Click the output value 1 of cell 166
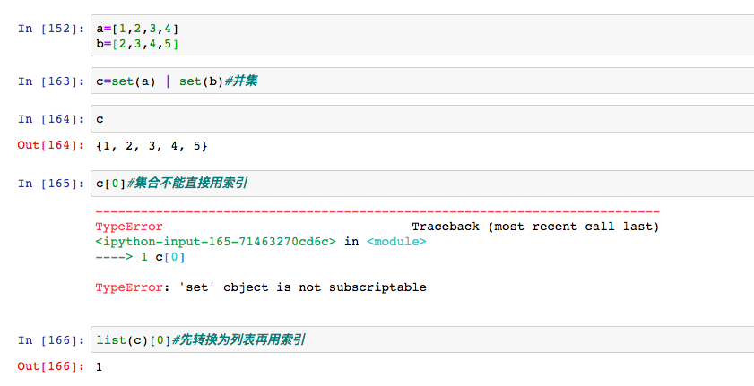Viewport: 754px width, 386px height. [99, 366]
